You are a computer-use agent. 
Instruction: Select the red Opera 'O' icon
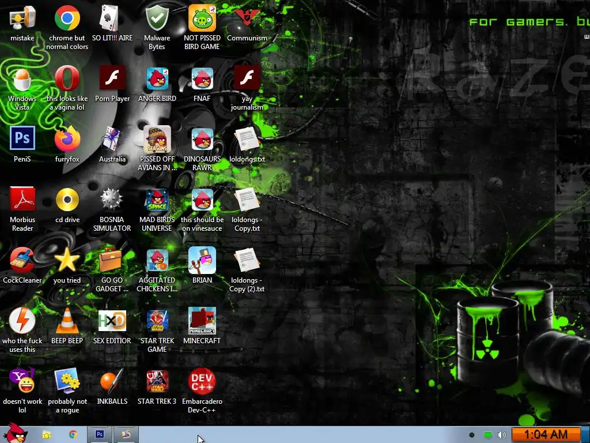[x=67, y=78]
